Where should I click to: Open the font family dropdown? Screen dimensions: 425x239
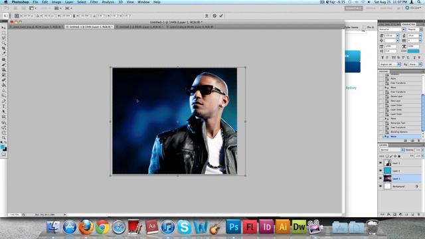[403, 29]
